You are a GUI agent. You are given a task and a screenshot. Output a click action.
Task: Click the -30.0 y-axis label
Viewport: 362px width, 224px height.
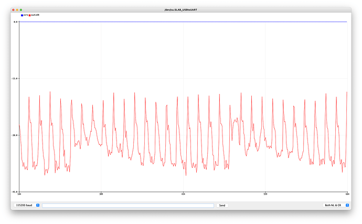coord(15,135)
